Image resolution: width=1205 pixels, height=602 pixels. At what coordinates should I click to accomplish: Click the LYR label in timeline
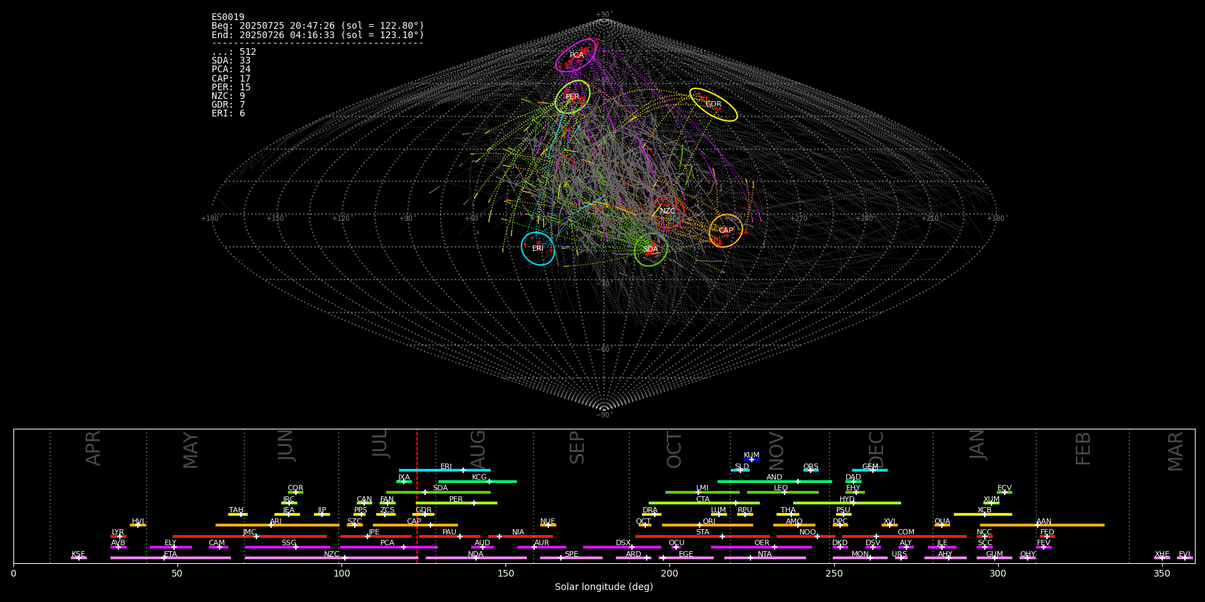pos(118,532)
